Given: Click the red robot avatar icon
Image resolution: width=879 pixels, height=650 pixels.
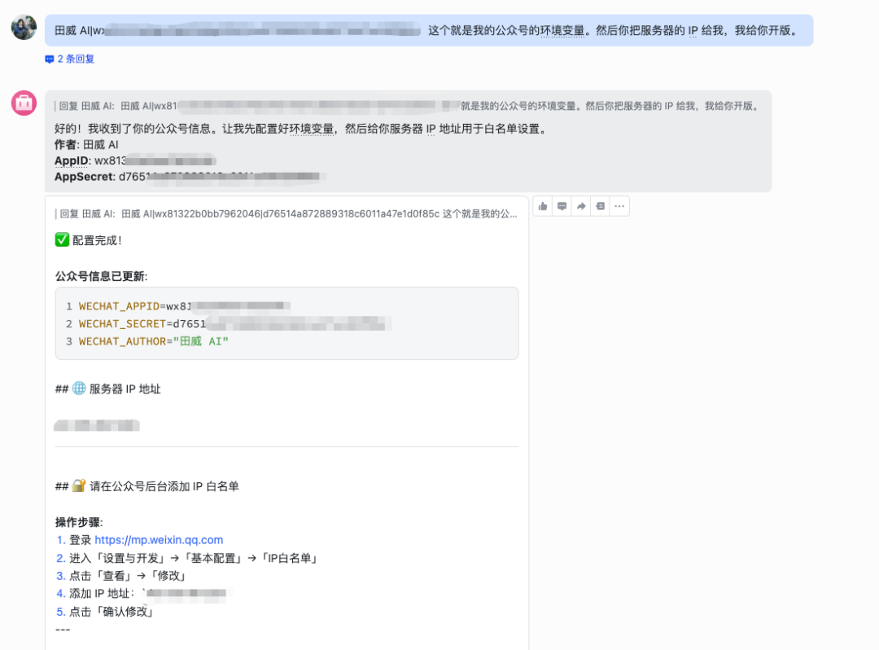Looking at the screenshot, I should [x=23, y=103].
